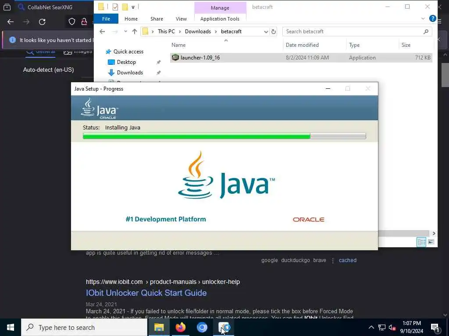Switch to the Share ribbon tab
Image resolution: width=449 pixels, height=336 pixels.
pos(157,19)
